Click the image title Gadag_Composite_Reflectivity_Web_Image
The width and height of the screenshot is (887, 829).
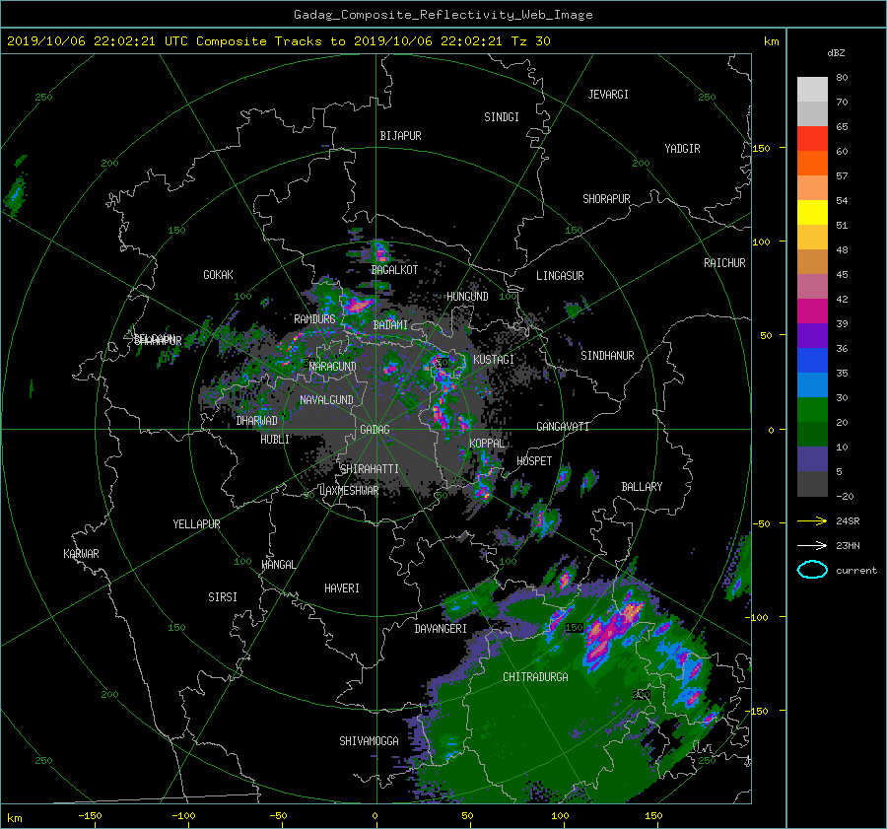tap(443, 15)
